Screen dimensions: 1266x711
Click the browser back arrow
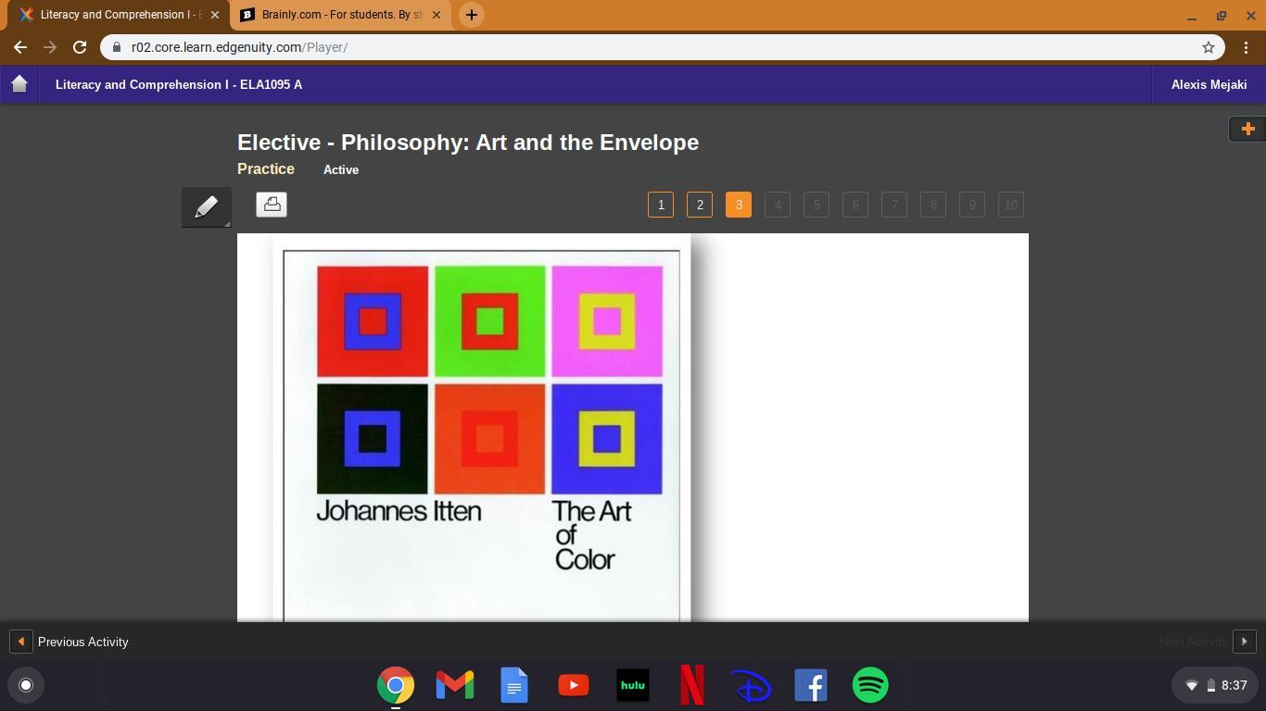20,47
